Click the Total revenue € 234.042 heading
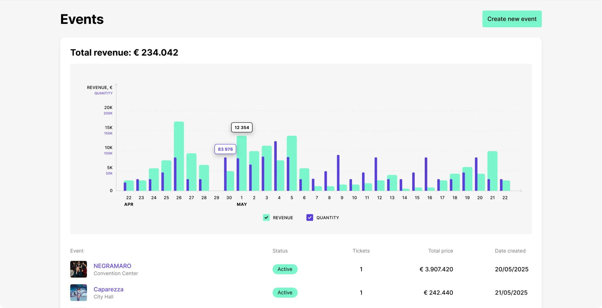 (124, 52)
